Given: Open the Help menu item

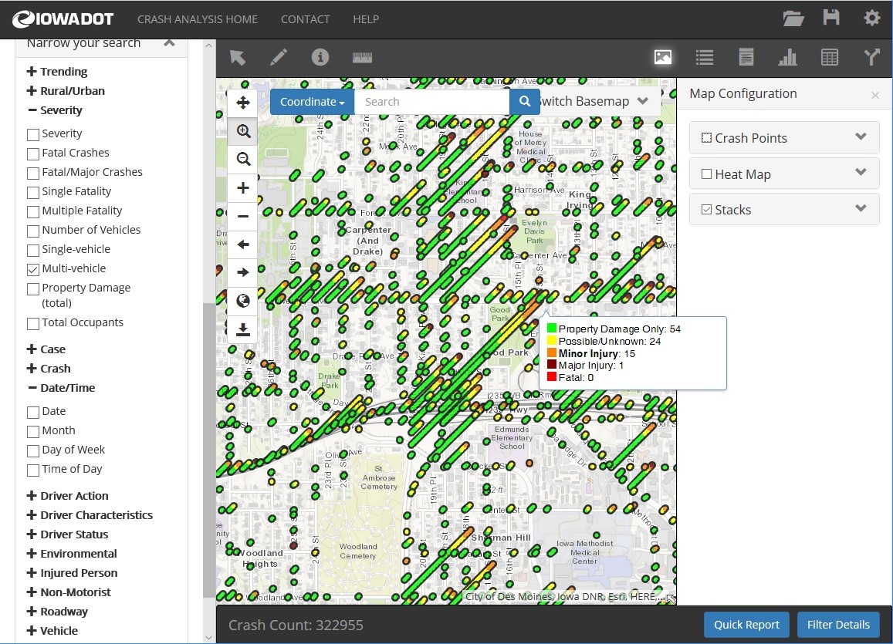Looking at the screenshot, I should coord(366,19).
